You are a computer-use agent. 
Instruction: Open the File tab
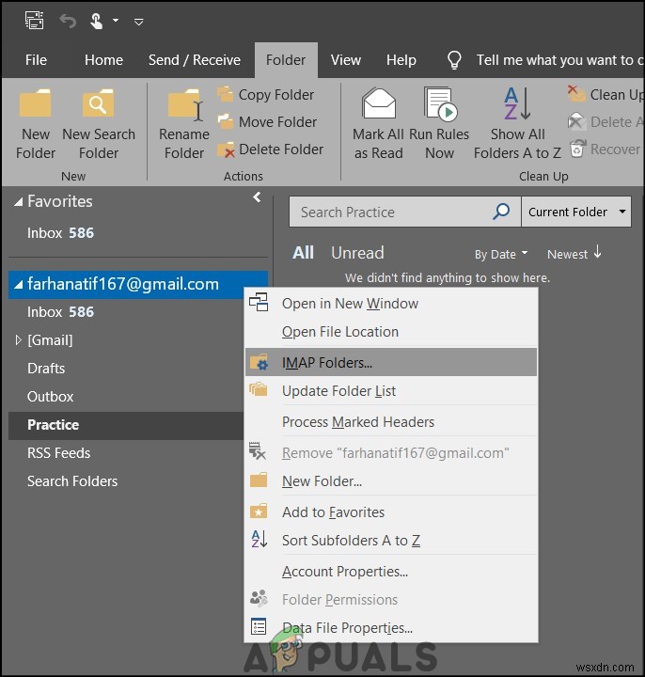coord(36,60)
